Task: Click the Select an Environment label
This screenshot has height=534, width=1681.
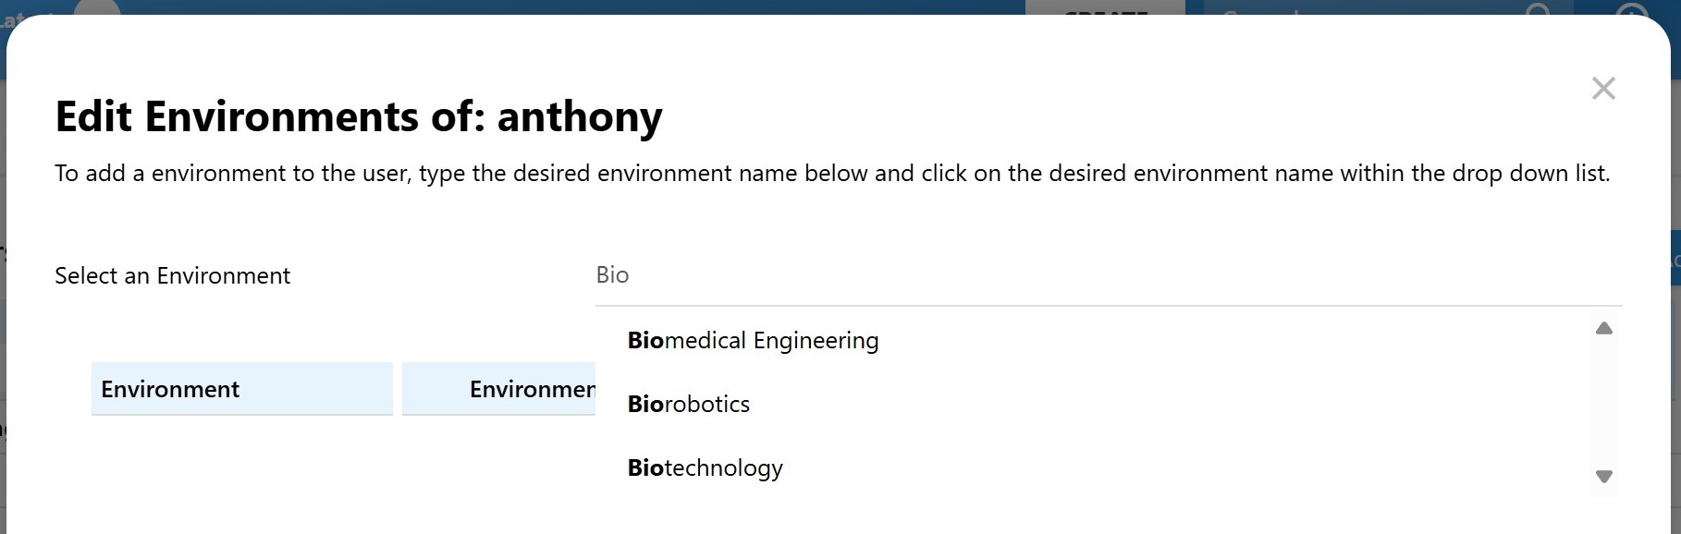Action: point(172,276)
